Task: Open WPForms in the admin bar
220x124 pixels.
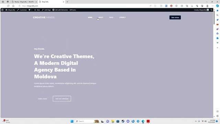Action: click(x=73, y=10)
